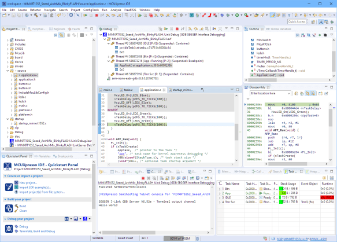Switch to the tasks.c editor tab
337x242 pixels.
point(128,90)
